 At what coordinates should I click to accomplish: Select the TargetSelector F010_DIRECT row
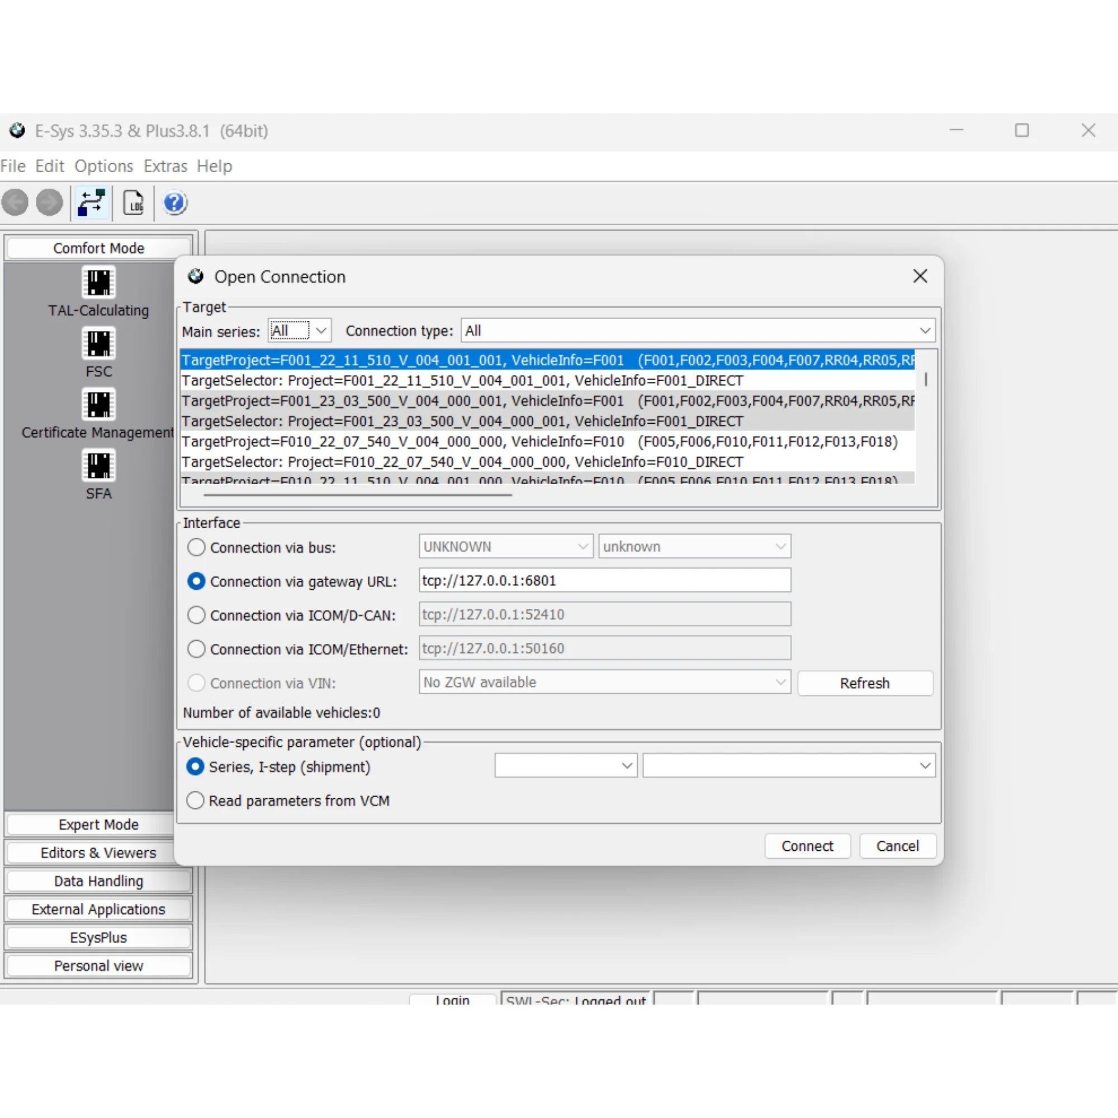pos(462,461)
